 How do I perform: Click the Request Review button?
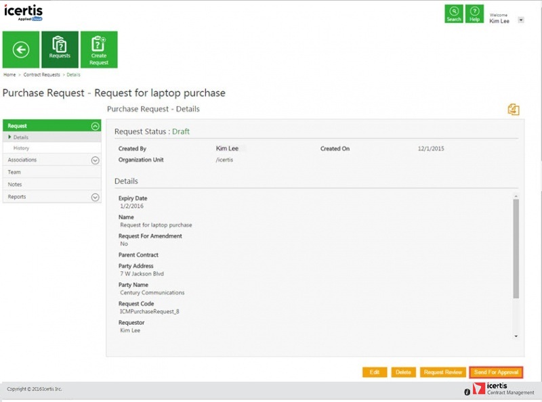pyautogui.click(x=442, y=372)
